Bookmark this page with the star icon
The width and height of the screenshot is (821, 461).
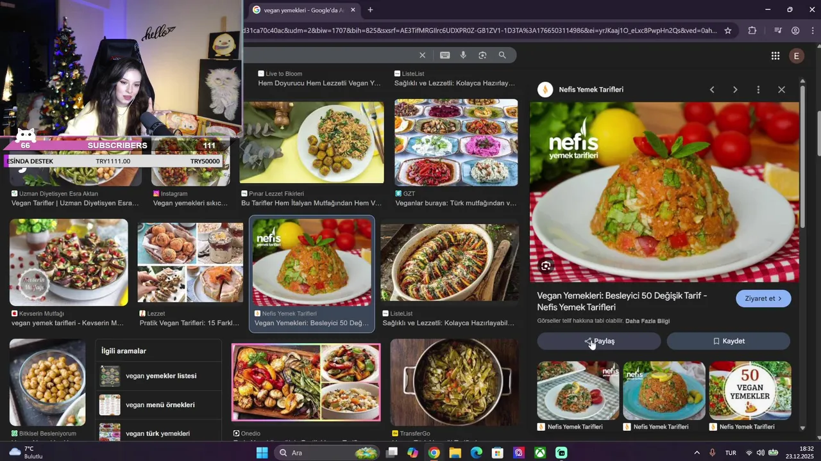tap(727, 30)
